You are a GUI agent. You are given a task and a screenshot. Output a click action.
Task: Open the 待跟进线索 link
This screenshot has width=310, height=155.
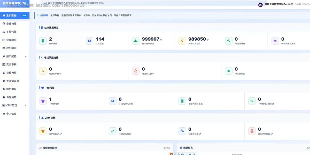click(x=195, y=134)
